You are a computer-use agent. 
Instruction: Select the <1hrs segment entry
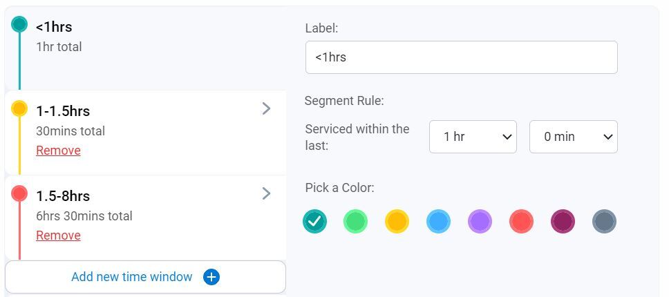click(x=138, y=38)
